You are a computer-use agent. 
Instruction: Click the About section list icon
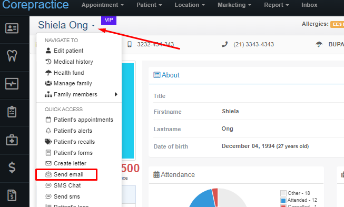156,75
